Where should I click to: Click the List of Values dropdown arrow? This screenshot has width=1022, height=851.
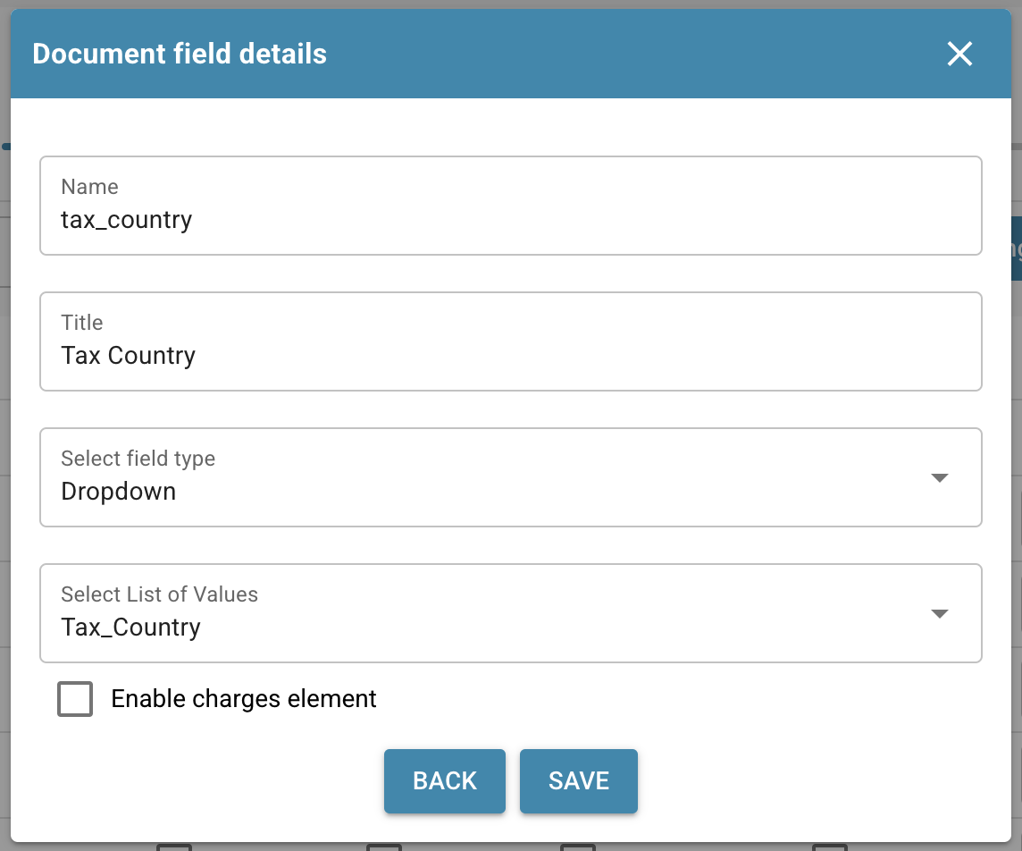pyautogui.click(x=939, y=613)
